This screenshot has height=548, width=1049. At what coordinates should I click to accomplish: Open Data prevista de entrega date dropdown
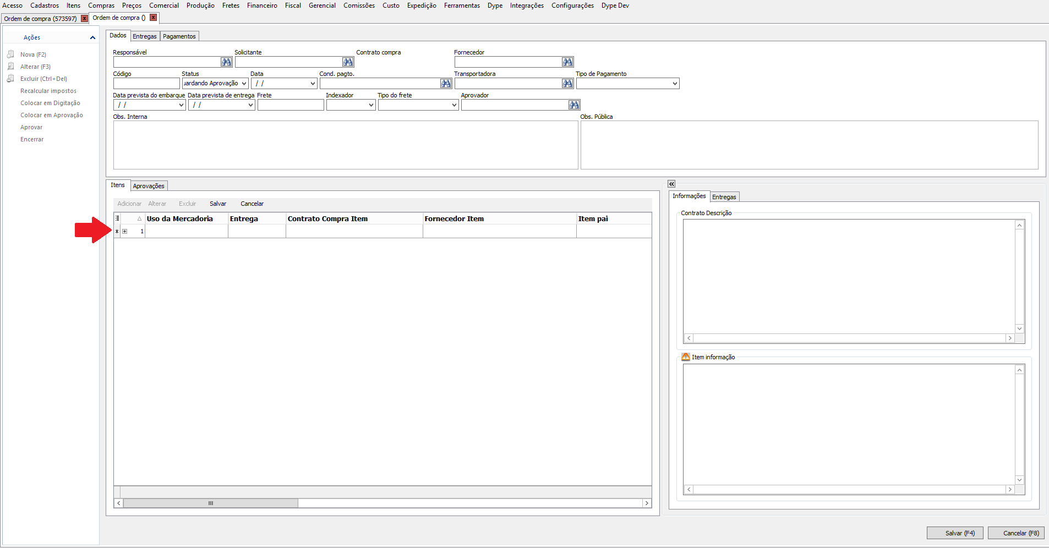250,105
